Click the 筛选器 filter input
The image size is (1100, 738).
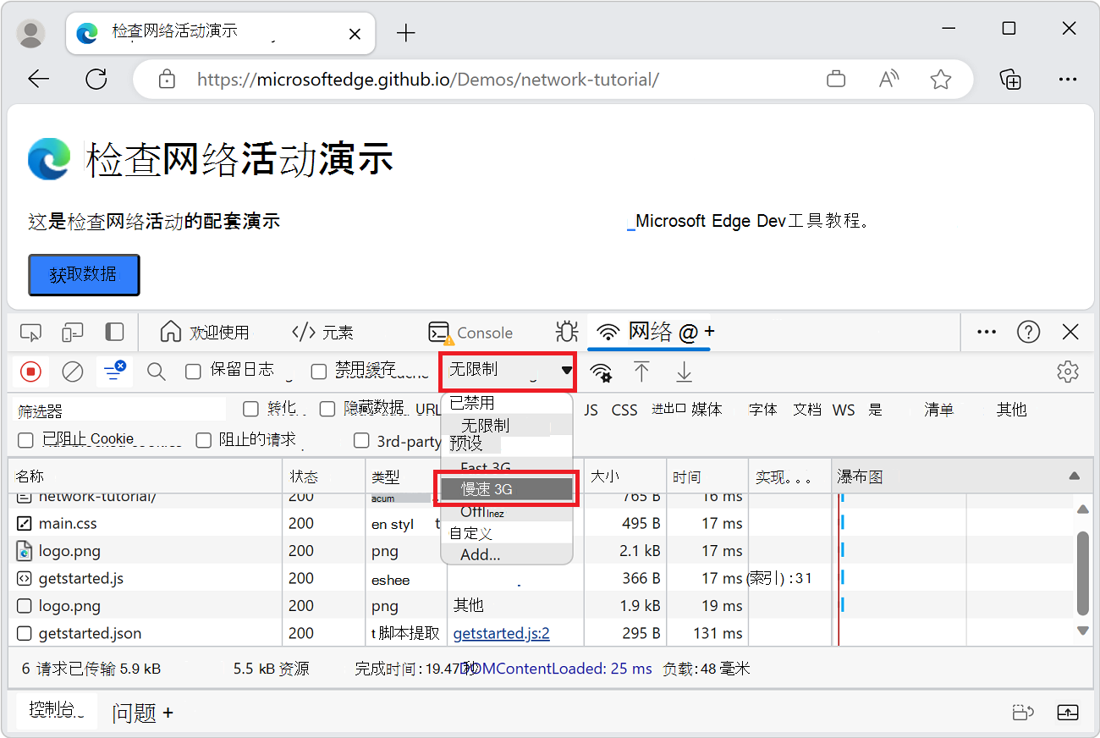coord(120,410)
